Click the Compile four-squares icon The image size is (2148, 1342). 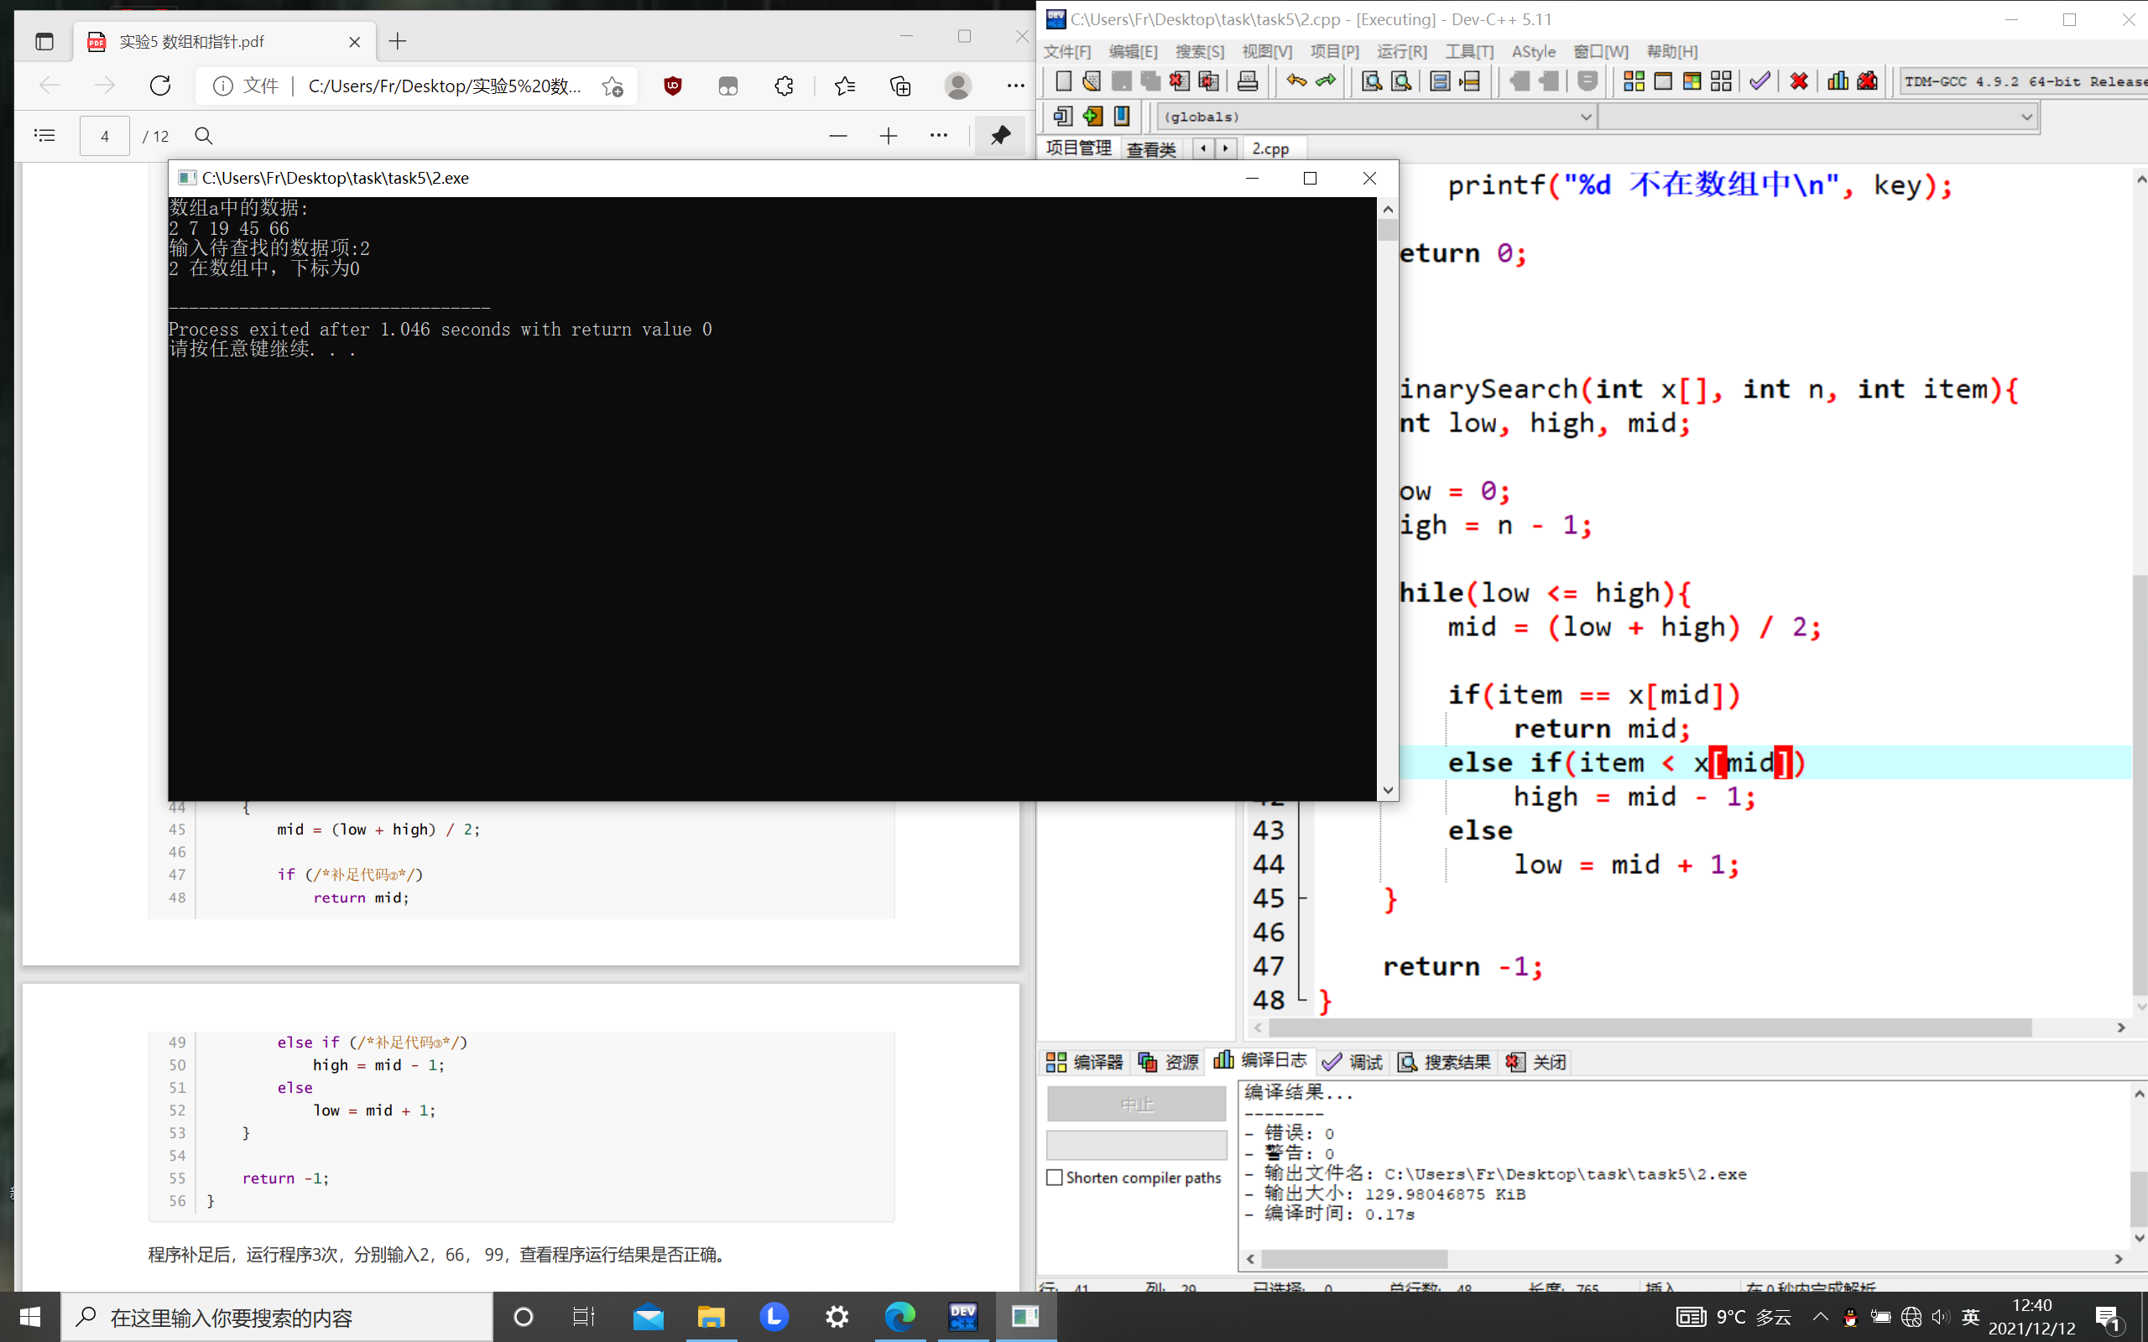click(1633, 81)
